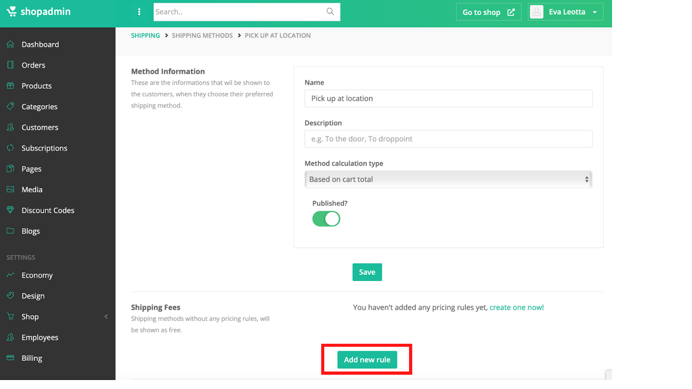
Task: Click the Method Information heading
Action: pyautogui.click(x=168, y=71)
